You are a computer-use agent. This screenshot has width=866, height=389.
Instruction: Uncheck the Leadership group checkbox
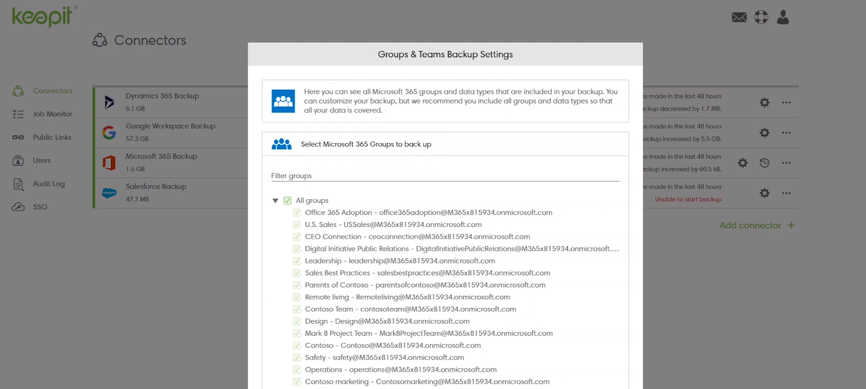[x=296, y=261]
